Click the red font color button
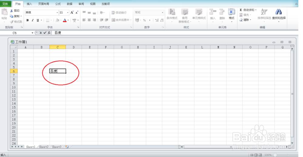 pos(65,20)
